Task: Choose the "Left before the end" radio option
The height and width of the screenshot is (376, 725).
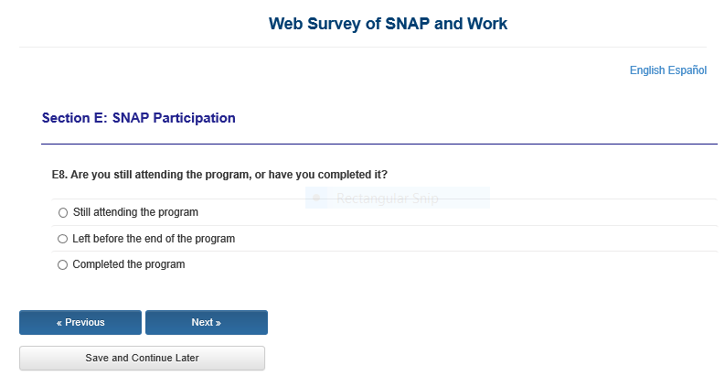Action: pyautogui.click(x=63, y=239)
